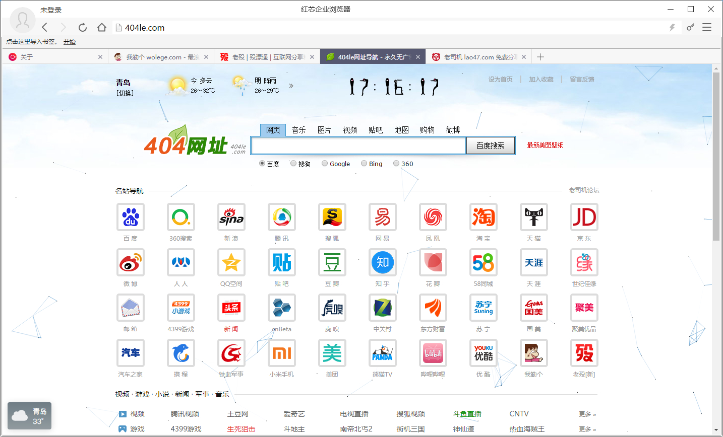Open the 贴吧 site icon
The image size is (723, 437).
pyautogui.click(x=282, y=262)
